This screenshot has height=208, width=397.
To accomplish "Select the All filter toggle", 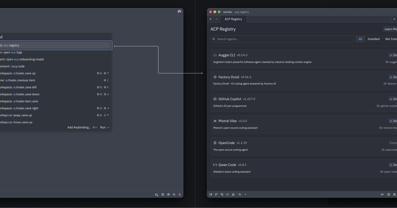I will click(360, 39).
